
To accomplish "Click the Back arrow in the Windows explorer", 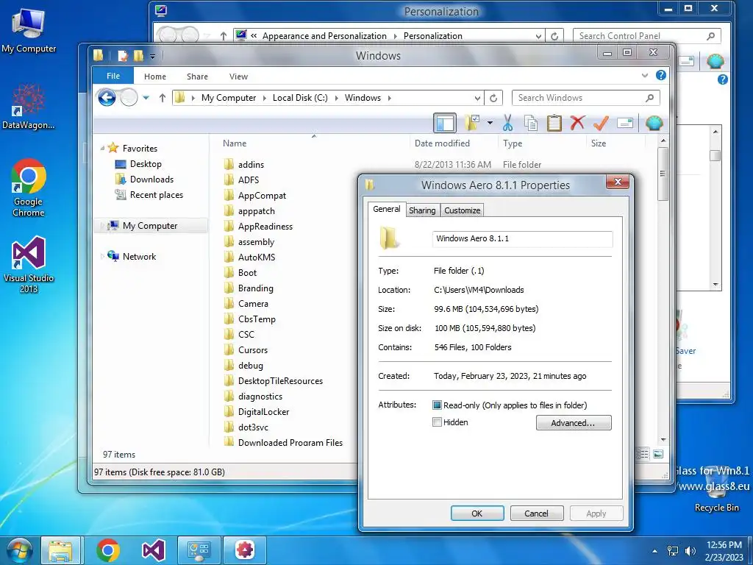I will (x=107, y=98).
